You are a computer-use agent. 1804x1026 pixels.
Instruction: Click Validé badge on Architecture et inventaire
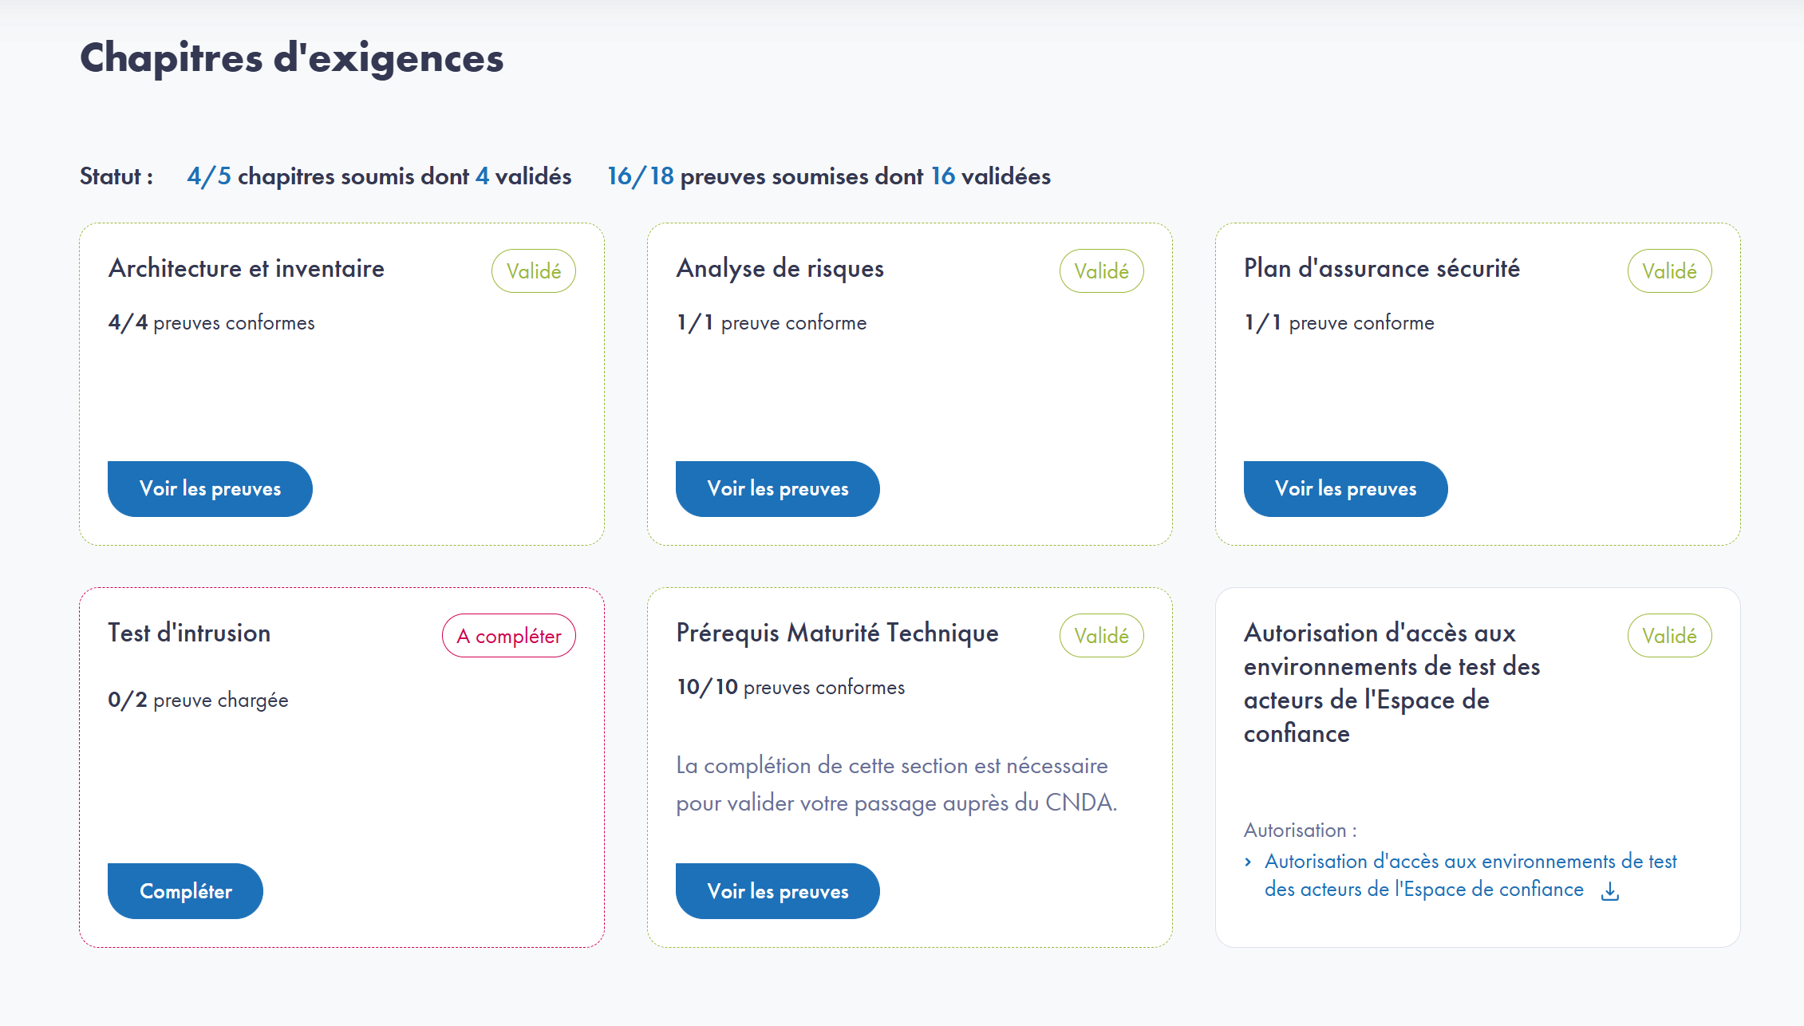pyautogui.click(x=533, y=271)
